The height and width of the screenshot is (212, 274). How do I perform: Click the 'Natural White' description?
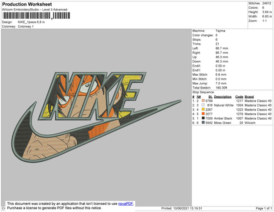click(x=224, y=105)
